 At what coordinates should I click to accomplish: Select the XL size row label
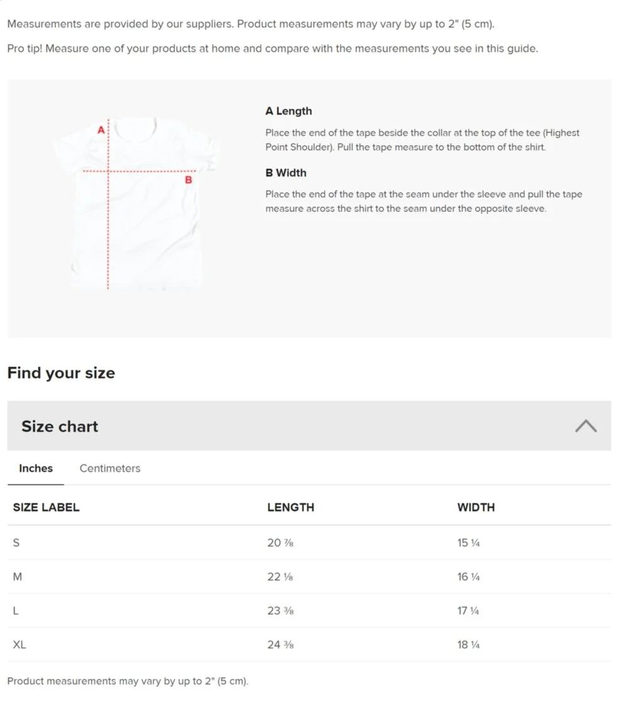tap(19, 645)
